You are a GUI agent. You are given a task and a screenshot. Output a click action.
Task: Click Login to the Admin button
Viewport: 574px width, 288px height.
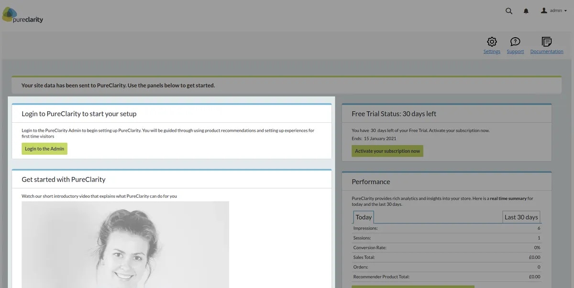(44, 149)
